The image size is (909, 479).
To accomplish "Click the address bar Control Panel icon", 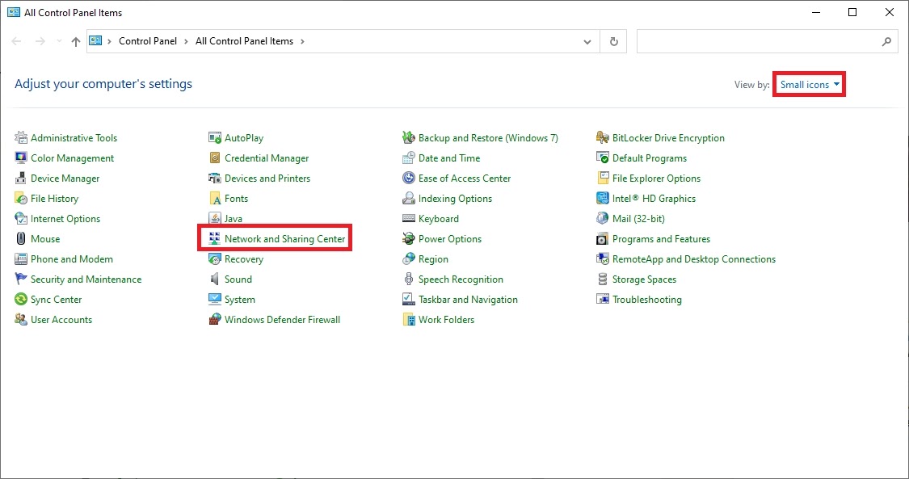I will point(95,41).
